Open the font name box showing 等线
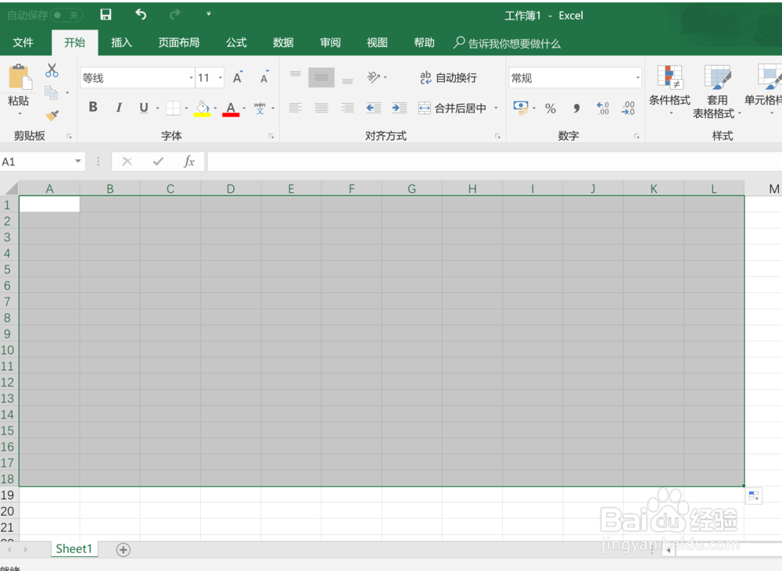The height and width of the screenshot is (571, 782). [x=137, y=78]
